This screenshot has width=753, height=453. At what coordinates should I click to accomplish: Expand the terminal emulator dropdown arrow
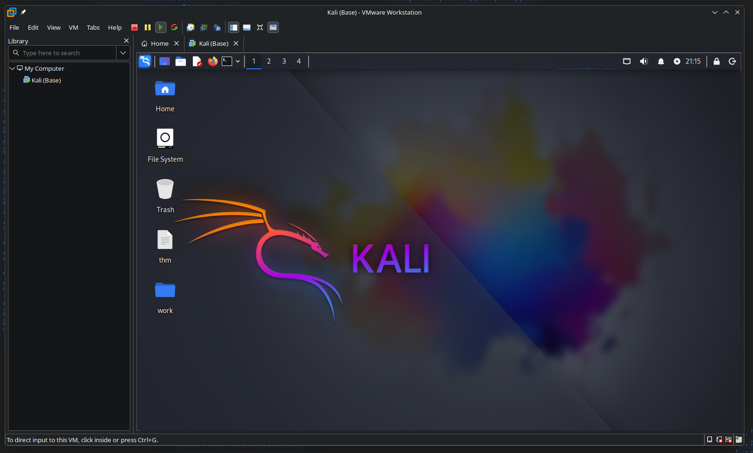238,61
